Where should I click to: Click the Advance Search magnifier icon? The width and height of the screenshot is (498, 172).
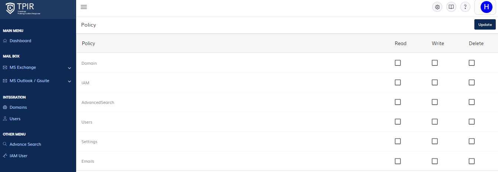point(5,144)
